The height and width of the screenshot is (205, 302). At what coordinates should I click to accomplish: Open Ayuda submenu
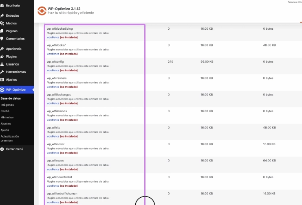click(5, 130)
